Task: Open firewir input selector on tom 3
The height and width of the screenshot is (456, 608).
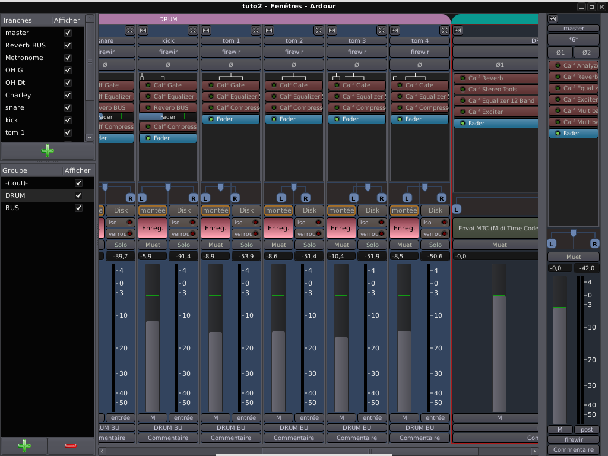Action: coord(357,52)
